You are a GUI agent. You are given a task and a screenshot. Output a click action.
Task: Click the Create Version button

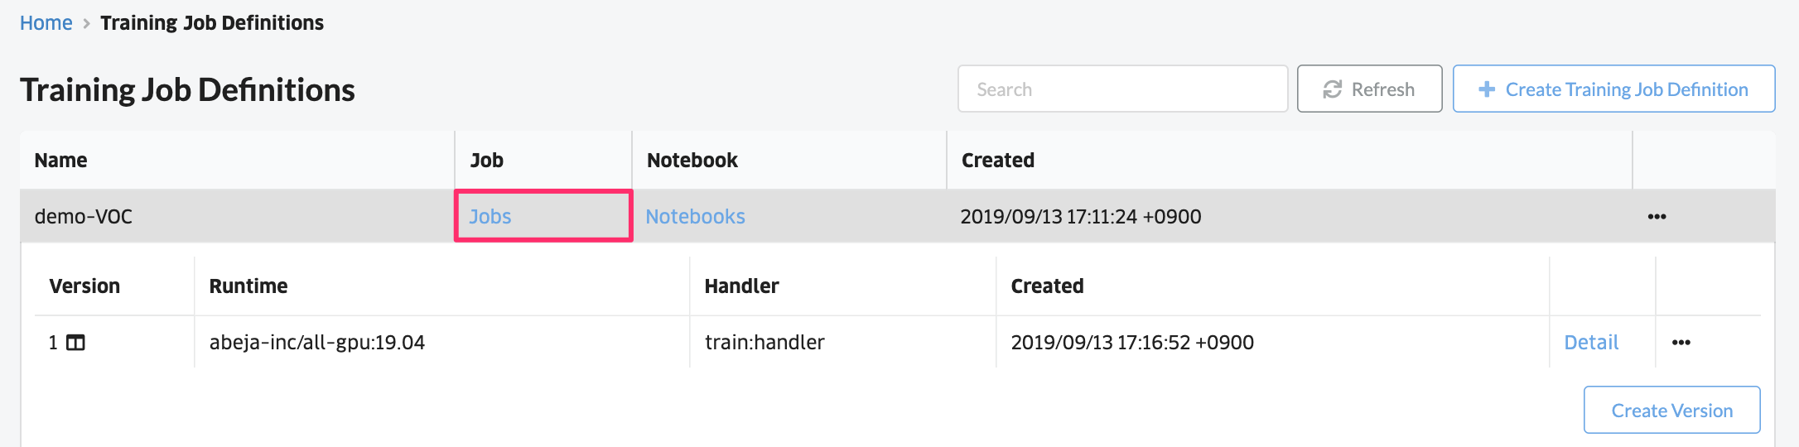coord(1671,410)
